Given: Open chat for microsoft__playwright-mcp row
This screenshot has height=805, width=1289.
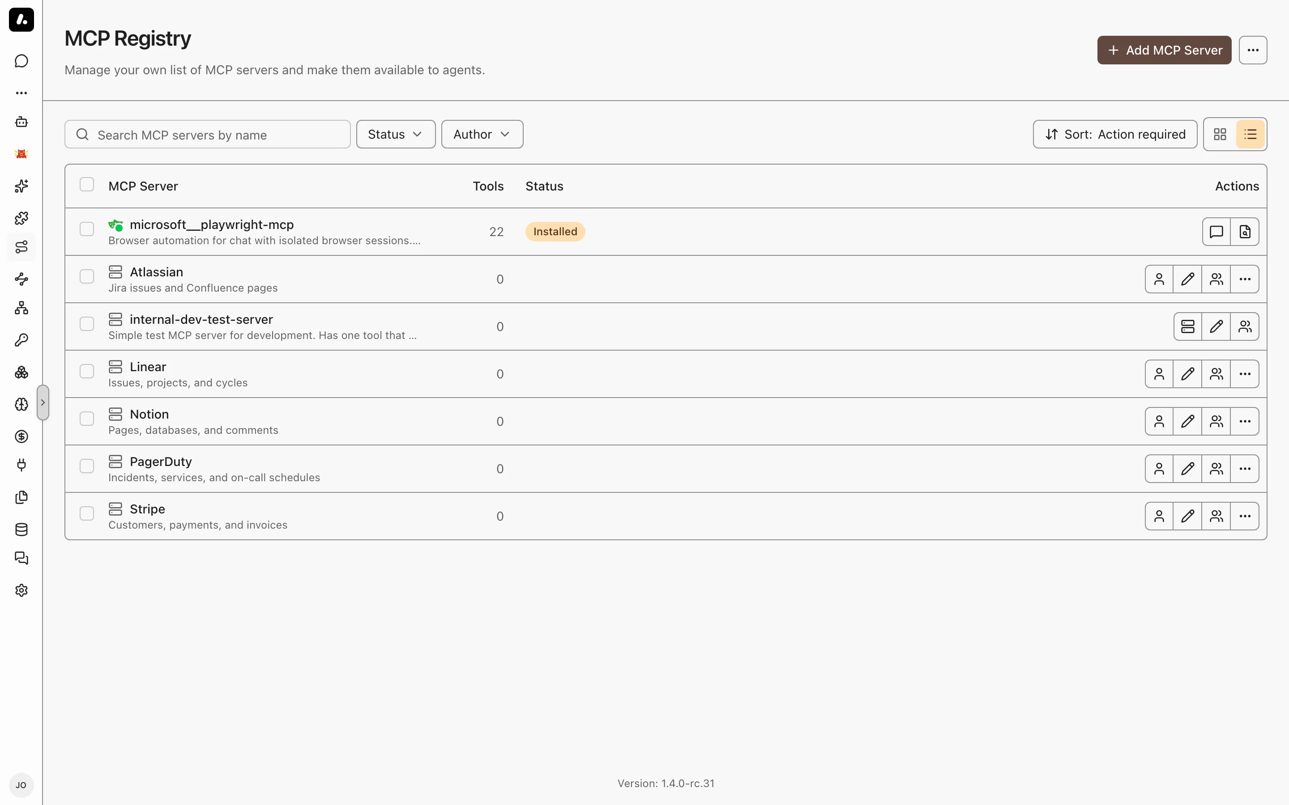Looking at the screenshot, I should click(x=1216, y=232).
